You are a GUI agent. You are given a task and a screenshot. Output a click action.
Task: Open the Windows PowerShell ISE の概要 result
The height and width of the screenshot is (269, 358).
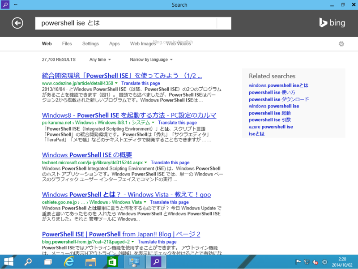tap(87, 155)
